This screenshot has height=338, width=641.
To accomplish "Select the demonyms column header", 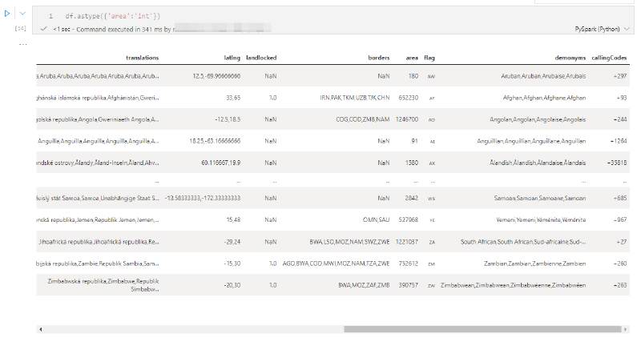I will coord(570,58).
